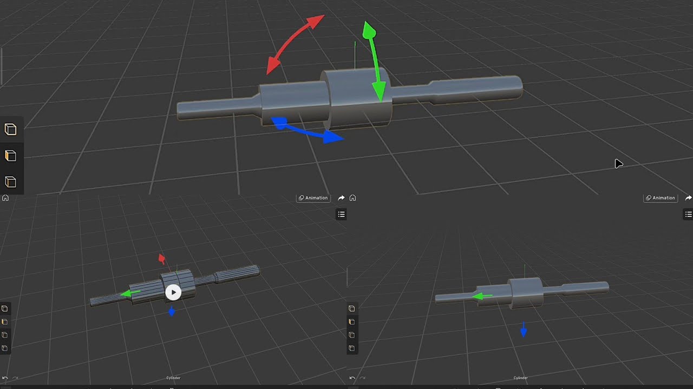Open Animation in the bottom-left panel

pyautogui.click(x=313, y=198)
